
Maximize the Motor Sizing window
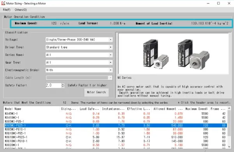point(218,3)
